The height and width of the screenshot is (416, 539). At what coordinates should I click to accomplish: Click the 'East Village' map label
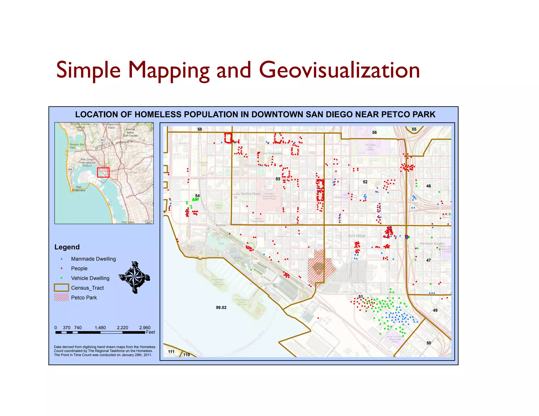357,236
